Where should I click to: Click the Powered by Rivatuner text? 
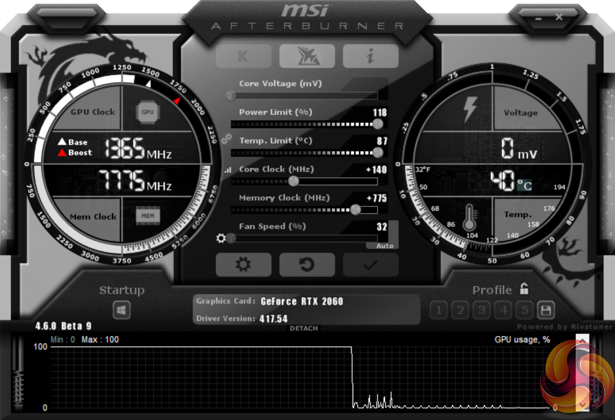coord(564,327)
